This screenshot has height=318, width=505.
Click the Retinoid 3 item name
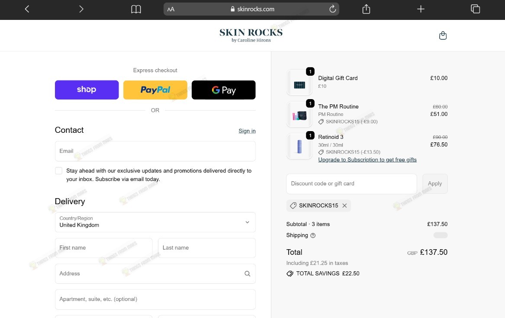point(331,137)
